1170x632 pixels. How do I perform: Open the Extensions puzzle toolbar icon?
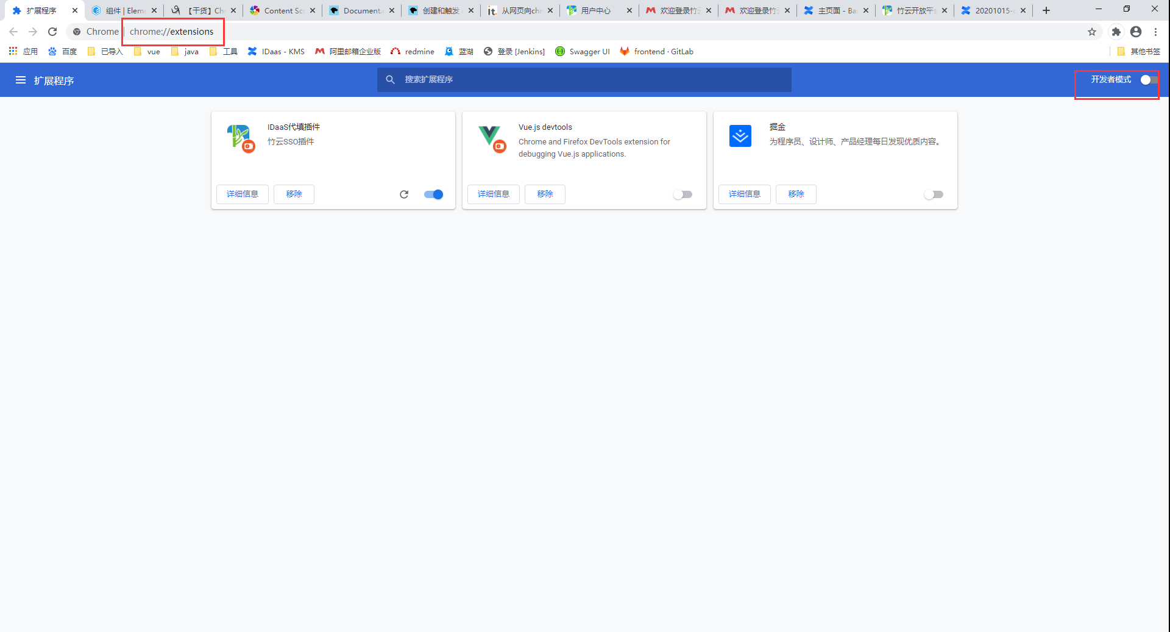pos(1116,32)
